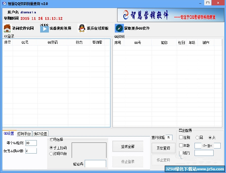Open the 获取更多QQ软件 link
Viewport: 226px width, 173px height.
[137, 28]
